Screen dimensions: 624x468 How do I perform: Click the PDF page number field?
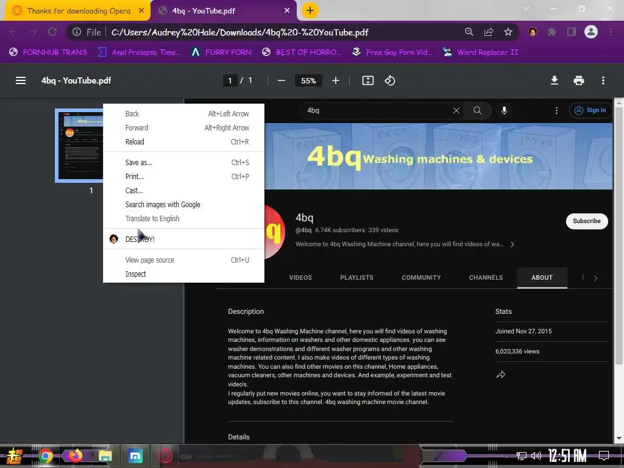tap(230, 81)
